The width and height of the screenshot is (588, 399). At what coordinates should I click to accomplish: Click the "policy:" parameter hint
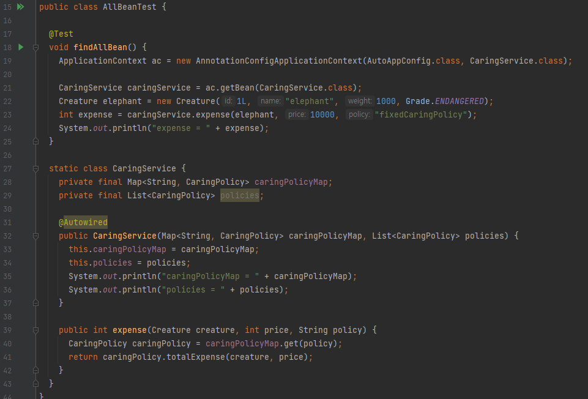pos(359,115)
